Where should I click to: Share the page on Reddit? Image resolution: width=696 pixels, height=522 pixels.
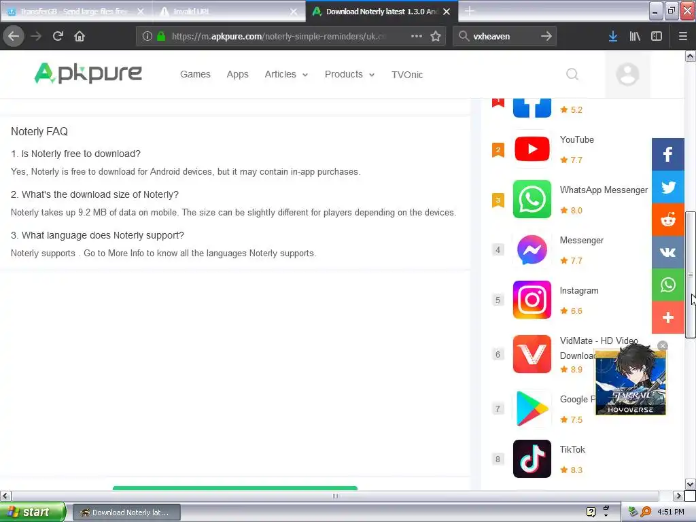(667, 220)
